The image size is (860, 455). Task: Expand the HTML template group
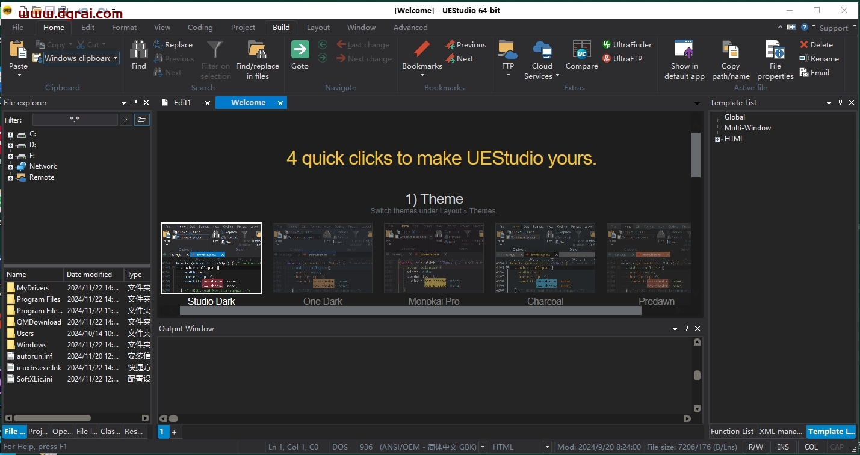click(x=717, y=139)
